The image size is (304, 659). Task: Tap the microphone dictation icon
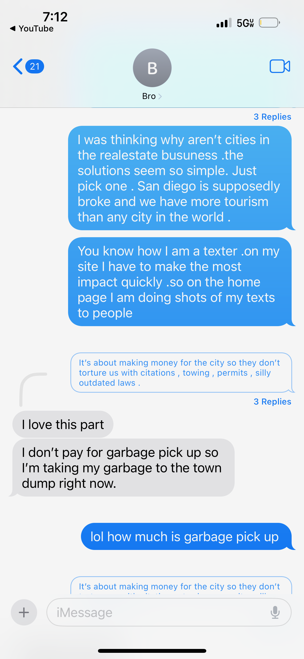275,612
